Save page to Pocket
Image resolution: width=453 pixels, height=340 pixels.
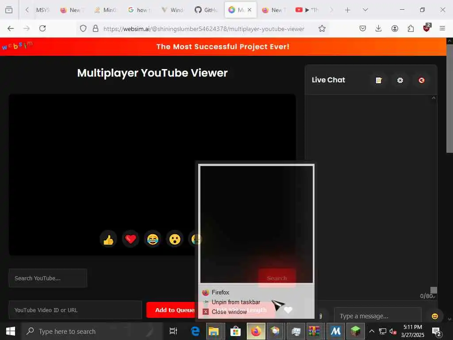coord(363,28)
